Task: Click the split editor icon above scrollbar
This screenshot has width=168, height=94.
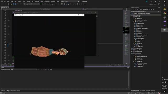Action: tap(126, 9)
